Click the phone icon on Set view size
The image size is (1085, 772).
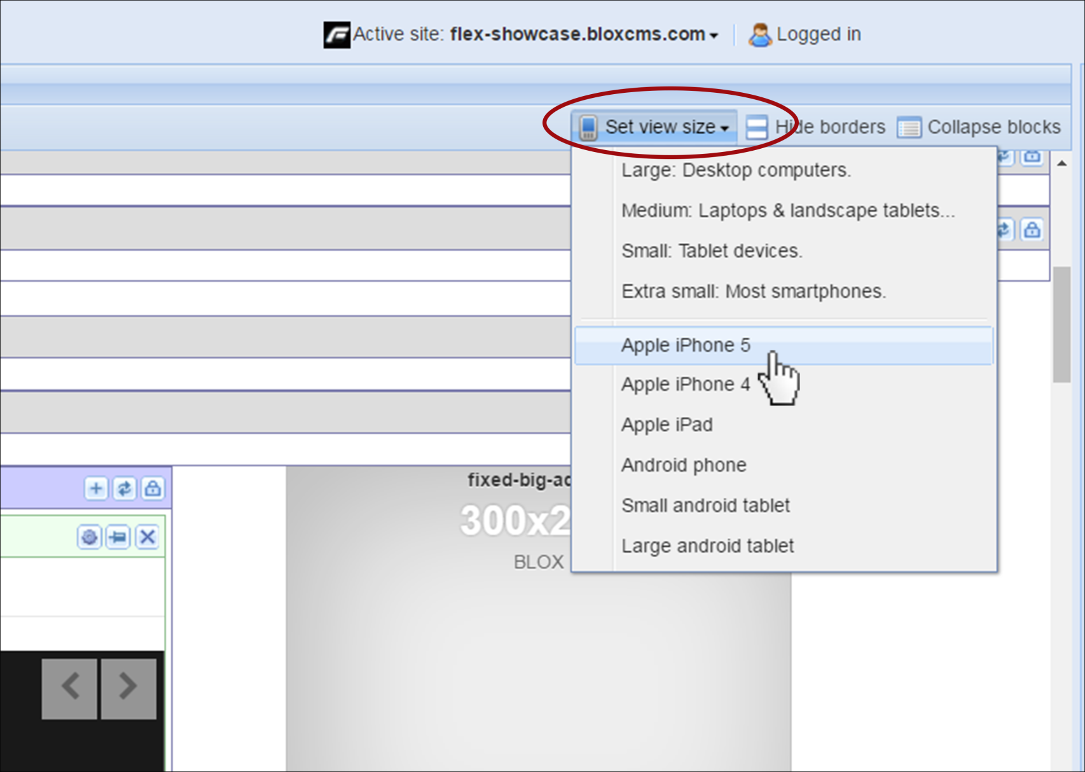(x=588, y=127)
